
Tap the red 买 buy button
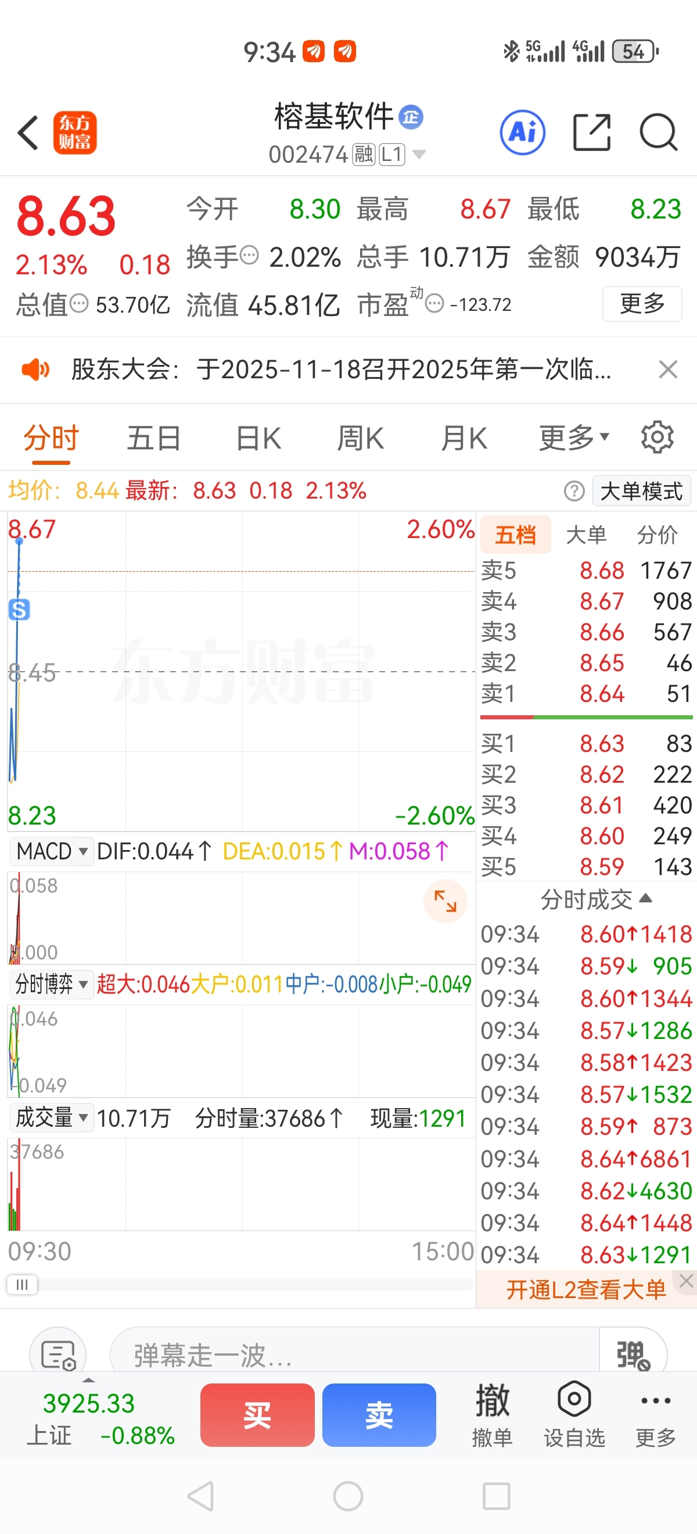pyautogui.click(x=257, y=1415)
